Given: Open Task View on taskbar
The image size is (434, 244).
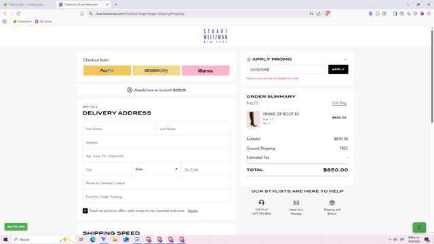Looking at the screenshot, I should coord(81,239).
